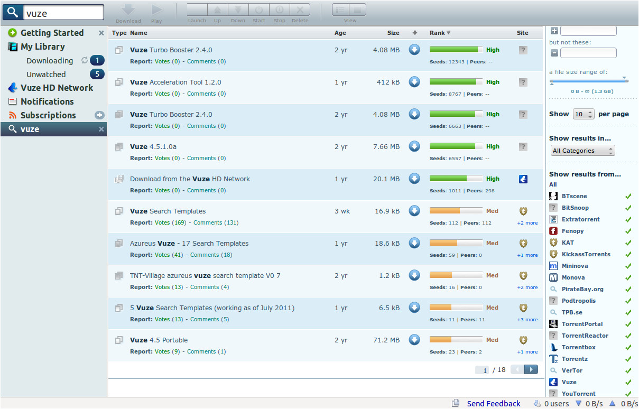This screenshot has width=639, height=409.
Task: Open My Library in the sidebar
Action: point(42,47)
